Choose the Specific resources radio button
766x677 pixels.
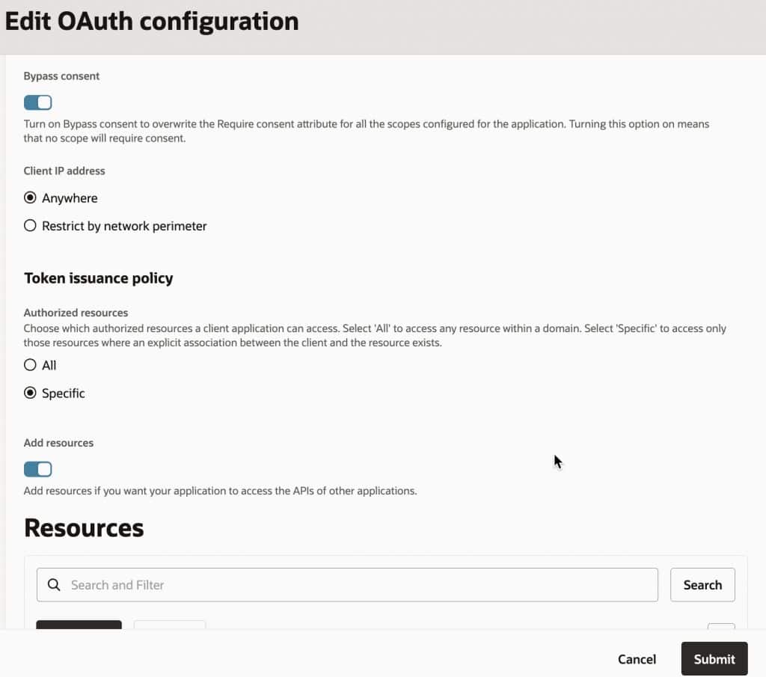tap(31, 393)
